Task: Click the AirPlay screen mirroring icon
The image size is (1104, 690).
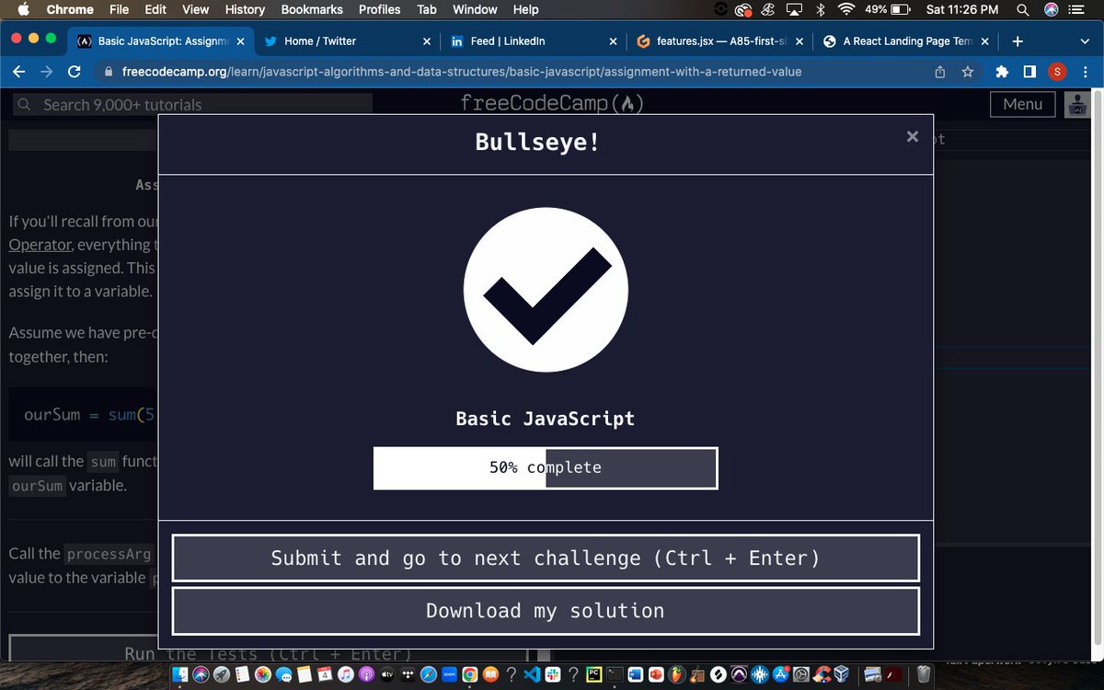Action: coord(792,9)
